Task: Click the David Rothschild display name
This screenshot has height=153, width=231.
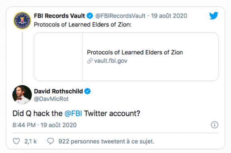Action: (58, 91)
